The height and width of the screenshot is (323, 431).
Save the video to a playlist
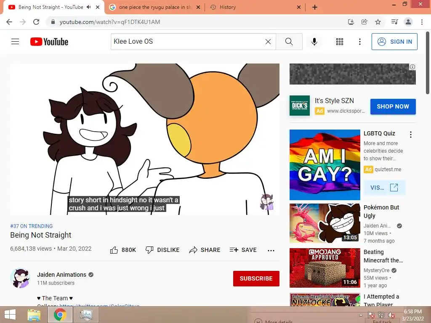pyautogui.click(x=243, y=250)
